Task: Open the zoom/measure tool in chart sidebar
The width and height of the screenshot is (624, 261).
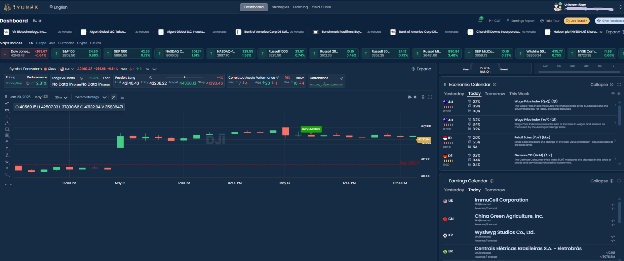Action: pyautogui.click(x=7, y=162)
